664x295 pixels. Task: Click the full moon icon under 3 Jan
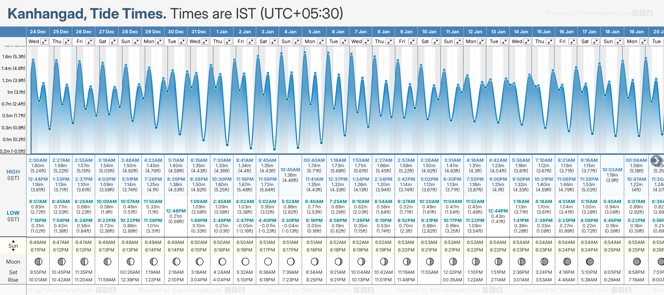tap(268, 262)
